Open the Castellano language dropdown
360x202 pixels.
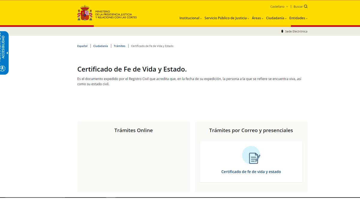click(279, 7)
